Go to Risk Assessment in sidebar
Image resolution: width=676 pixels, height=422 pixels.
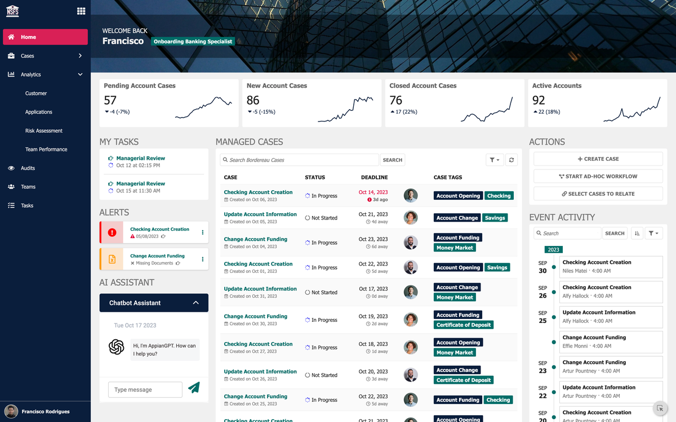[44, 131]
